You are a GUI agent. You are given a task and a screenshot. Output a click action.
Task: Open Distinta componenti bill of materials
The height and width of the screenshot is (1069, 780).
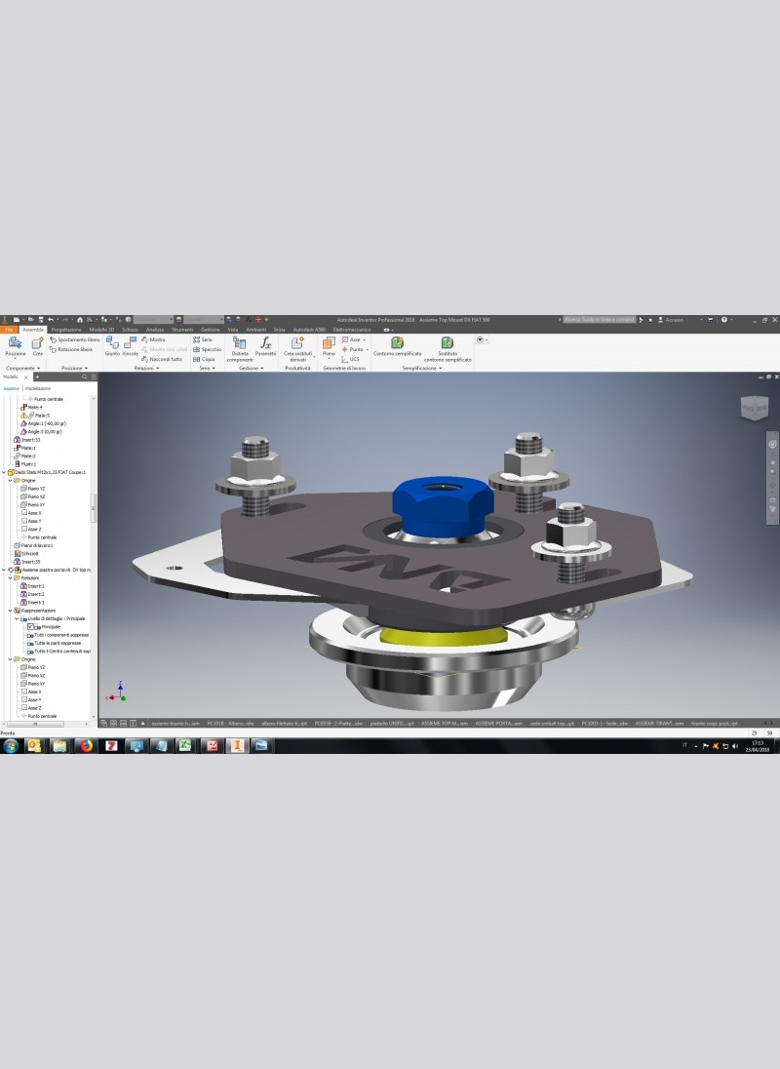(x=240, y=348)
